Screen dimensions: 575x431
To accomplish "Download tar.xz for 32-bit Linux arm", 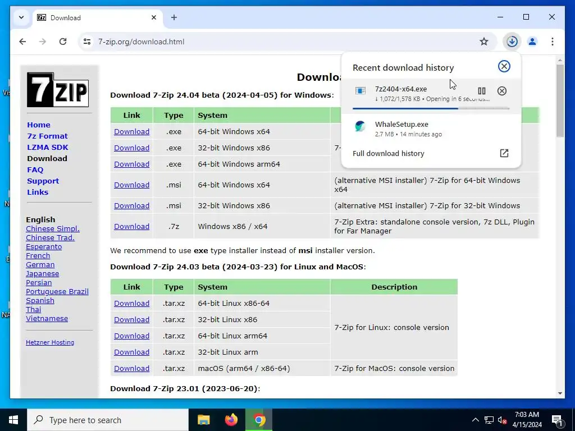I will (x=131, y=352).
